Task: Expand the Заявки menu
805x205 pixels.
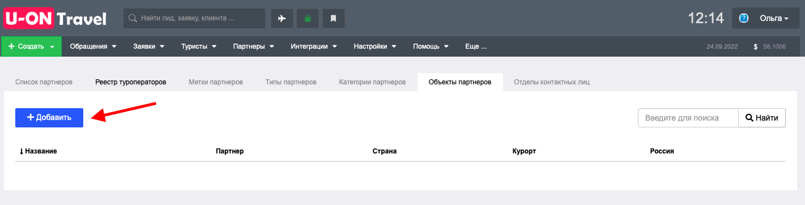Action: [x=149, y=46]
